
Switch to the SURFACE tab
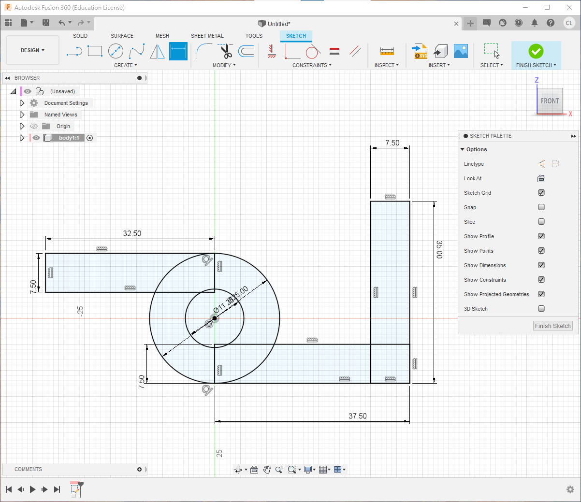(122, 36)
